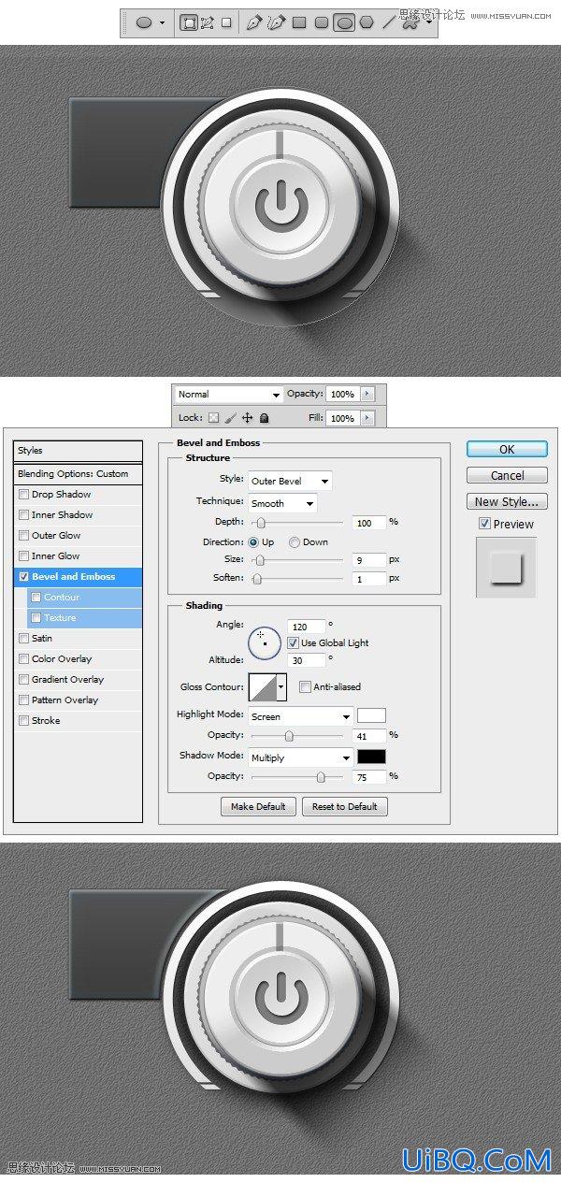Open the ellipse tool preset picker
561x1183 pixels.
162,22
